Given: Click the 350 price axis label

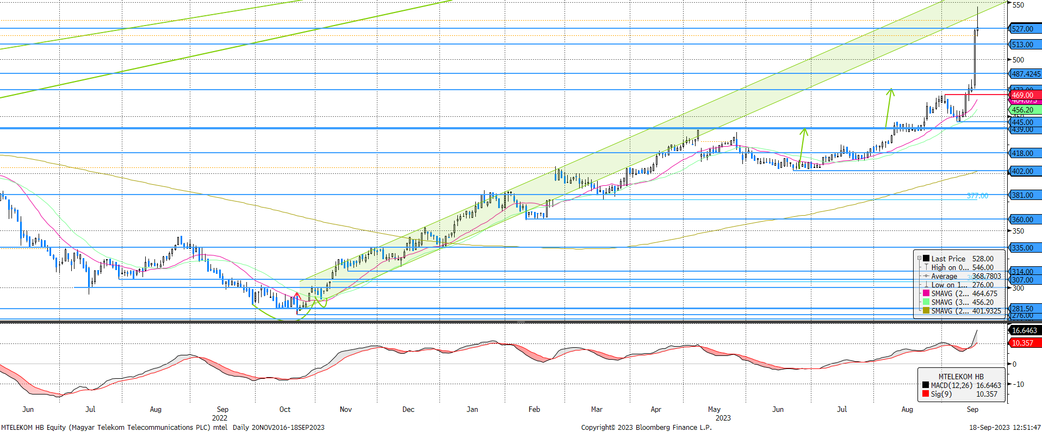Looking at the screenshot, I should click(1018, 231).
